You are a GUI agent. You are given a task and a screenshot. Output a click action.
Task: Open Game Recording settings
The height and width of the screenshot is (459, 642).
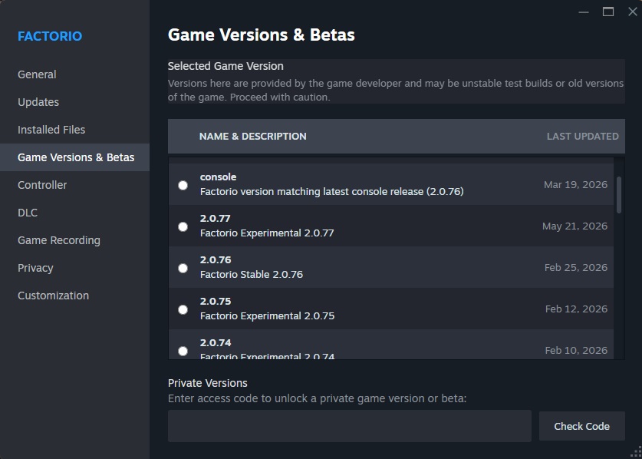[x=74, y=240]
